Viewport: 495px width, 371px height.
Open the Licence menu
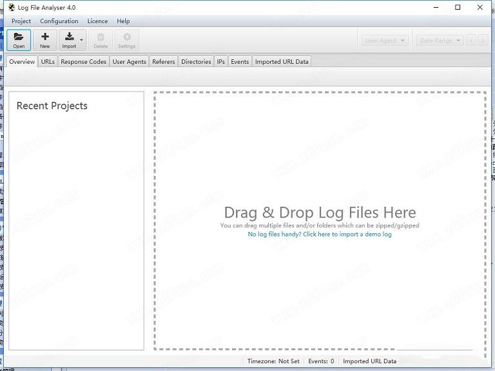coord(97,21)
